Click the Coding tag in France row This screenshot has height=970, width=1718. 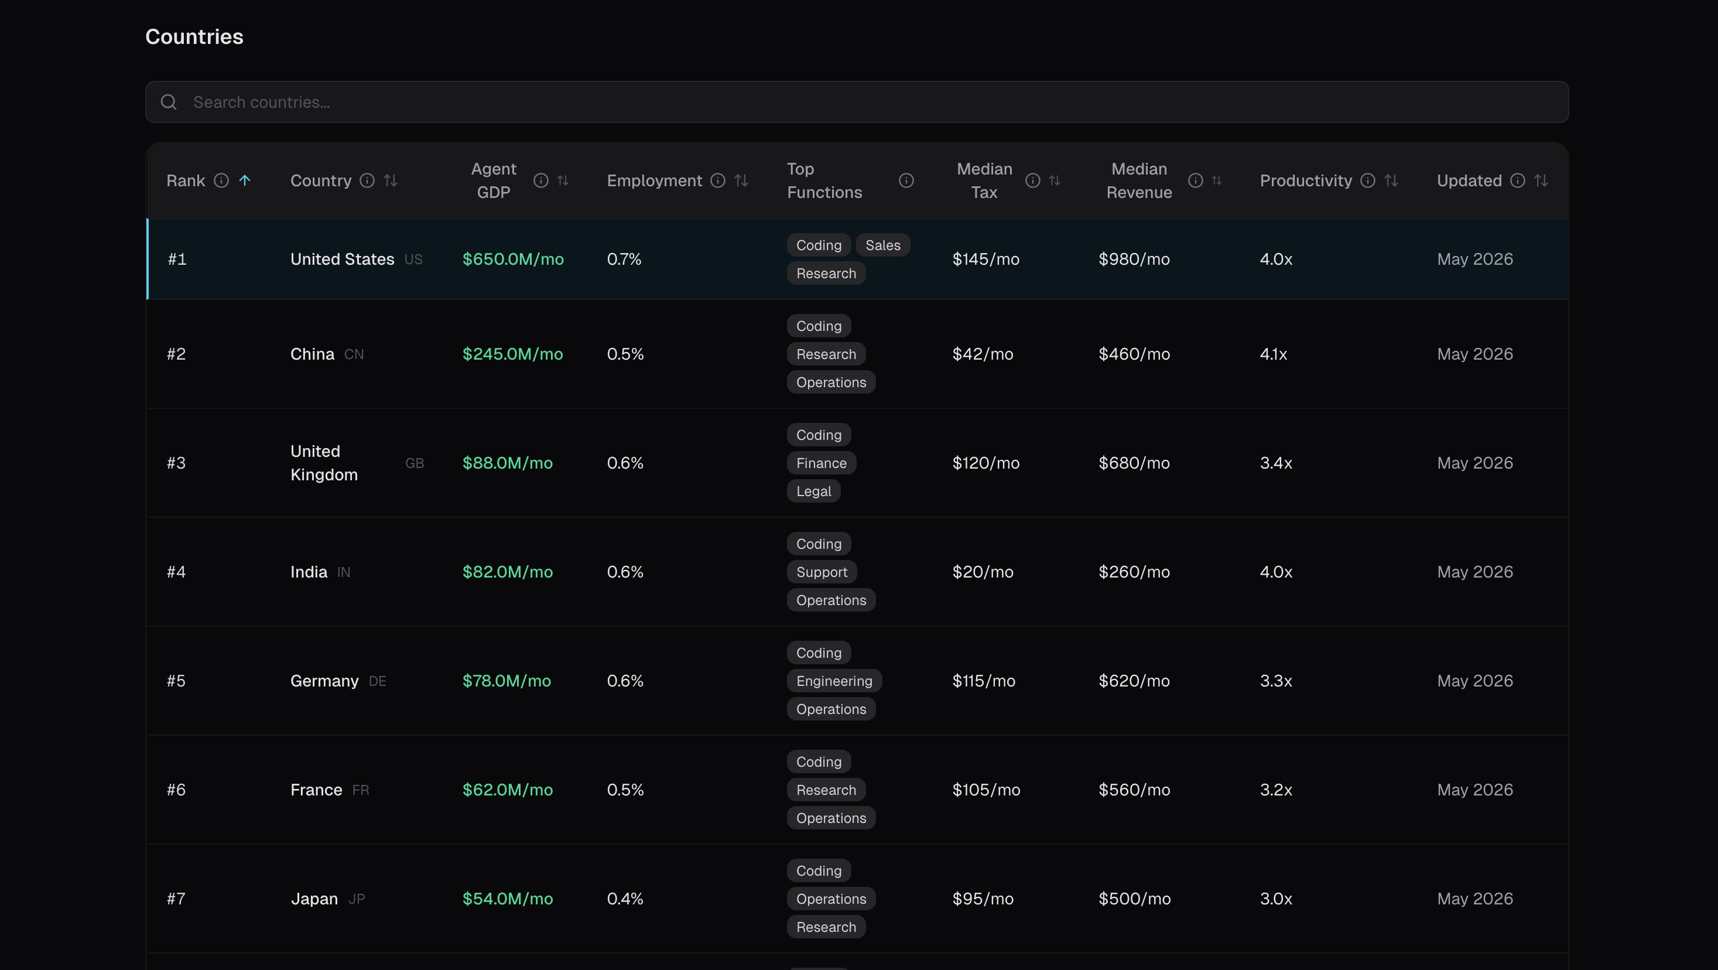coord(819,761)
